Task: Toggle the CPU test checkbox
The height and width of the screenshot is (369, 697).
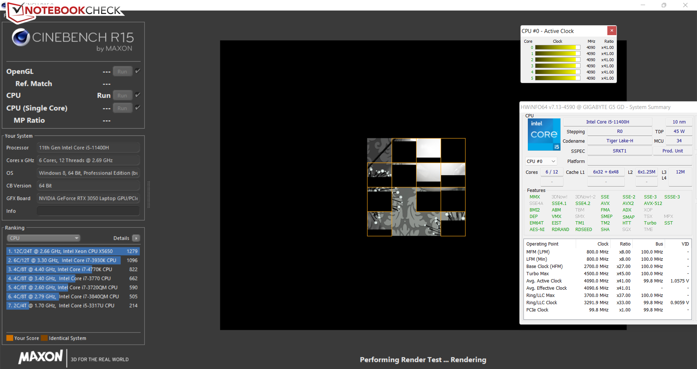Action: [x=138, y=95]
